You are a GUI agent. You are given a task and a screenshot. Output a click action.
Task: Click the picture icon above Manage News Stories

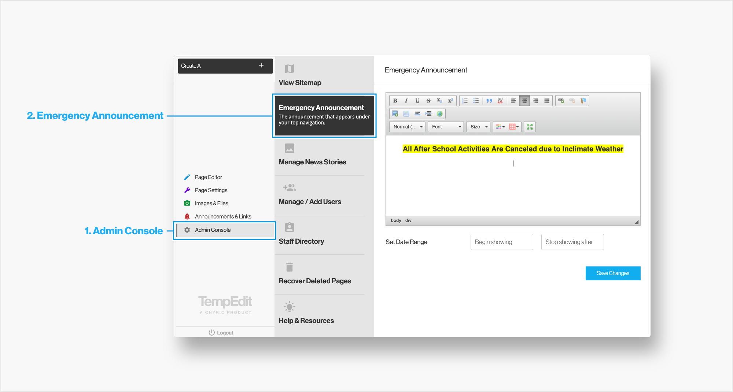[290, 148]
